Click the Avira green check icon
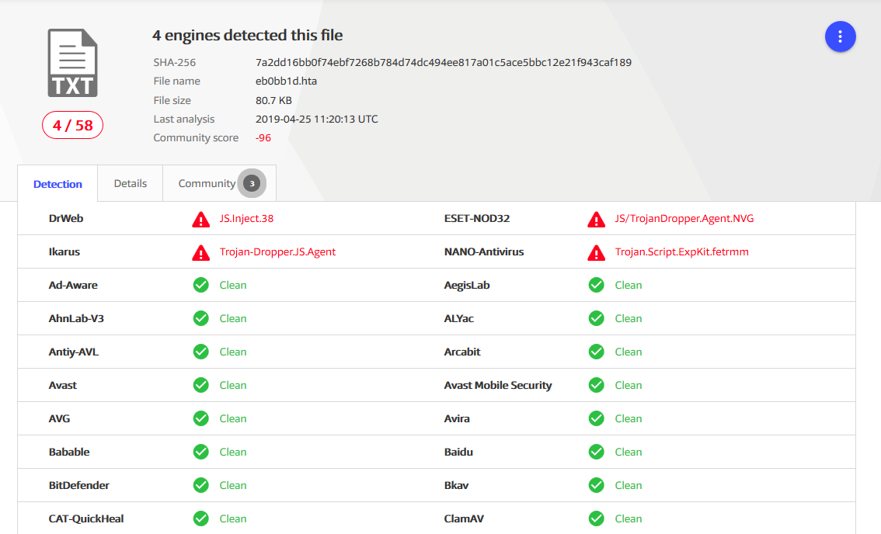The height and width of the screenshot is (534, 881). (x=596, y=418)
